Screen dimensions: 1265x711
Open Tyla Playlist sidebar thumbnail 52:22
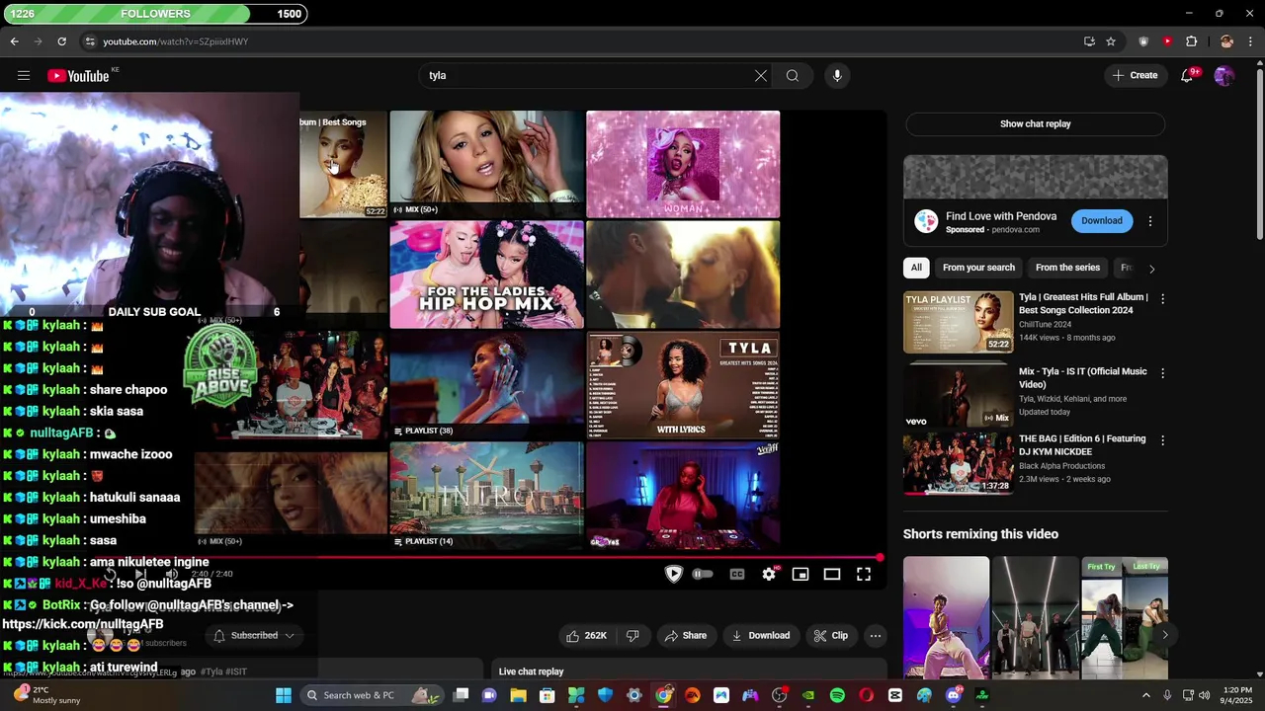pos(958,322)
